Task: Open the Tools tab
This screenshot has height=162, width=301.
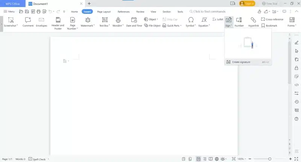Action: point(180,12)
